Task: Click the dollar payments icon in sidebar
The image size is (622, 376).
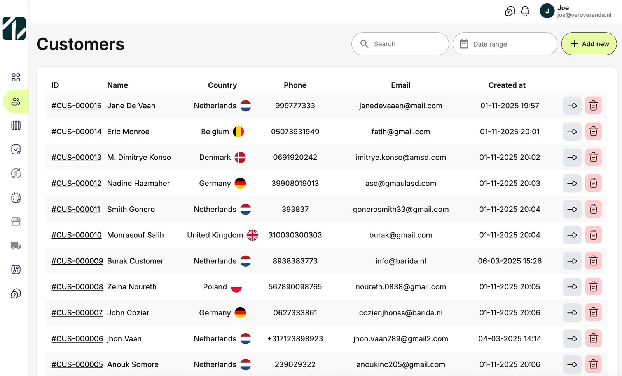Action: tap(16, 173)
